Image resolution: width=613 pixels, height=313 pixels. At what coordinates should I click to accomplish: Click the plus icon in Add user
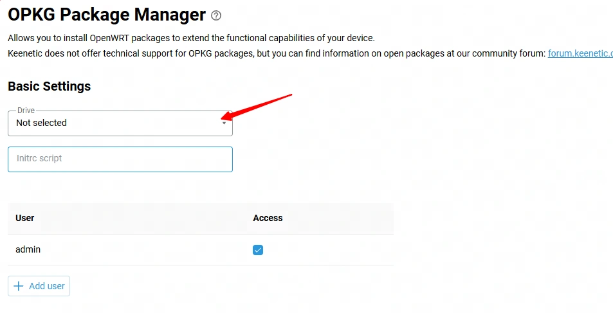(x=19, y=286)
